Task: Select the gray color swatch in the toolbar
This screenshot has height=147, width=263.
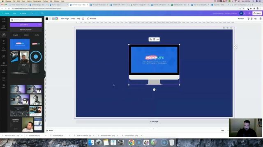Action: tap(53, 19)
